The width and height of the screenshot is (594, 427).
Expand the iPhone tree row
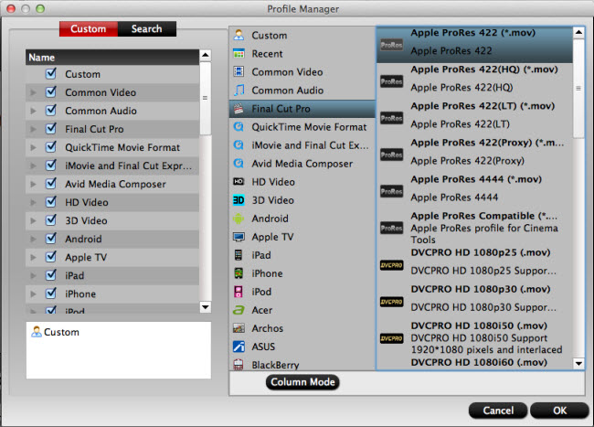coord(33,294)
